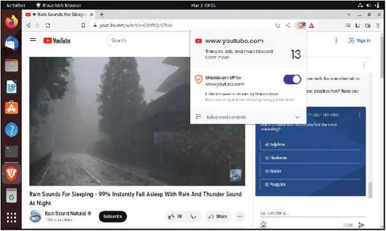Open Brave Rewards triangle icon

pos(311,26)
